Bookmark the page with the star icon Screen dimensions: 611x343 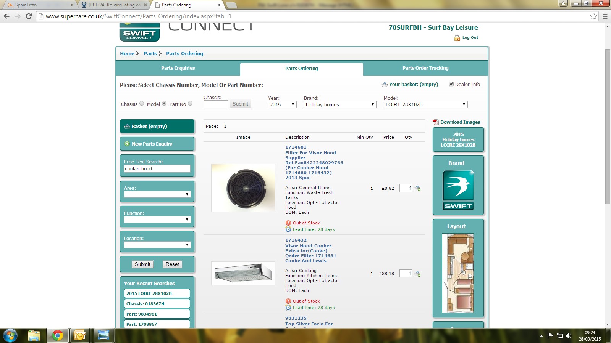point(593,16)
